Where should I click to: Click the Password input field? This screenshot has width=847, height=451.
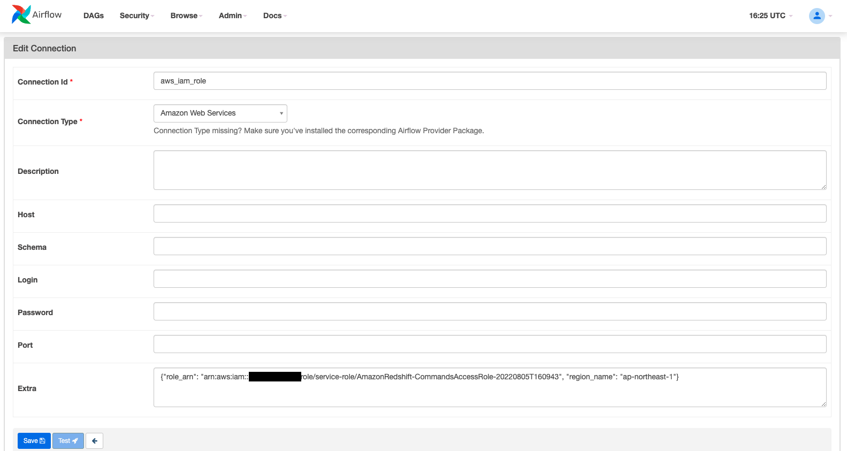tap(490, 311)
